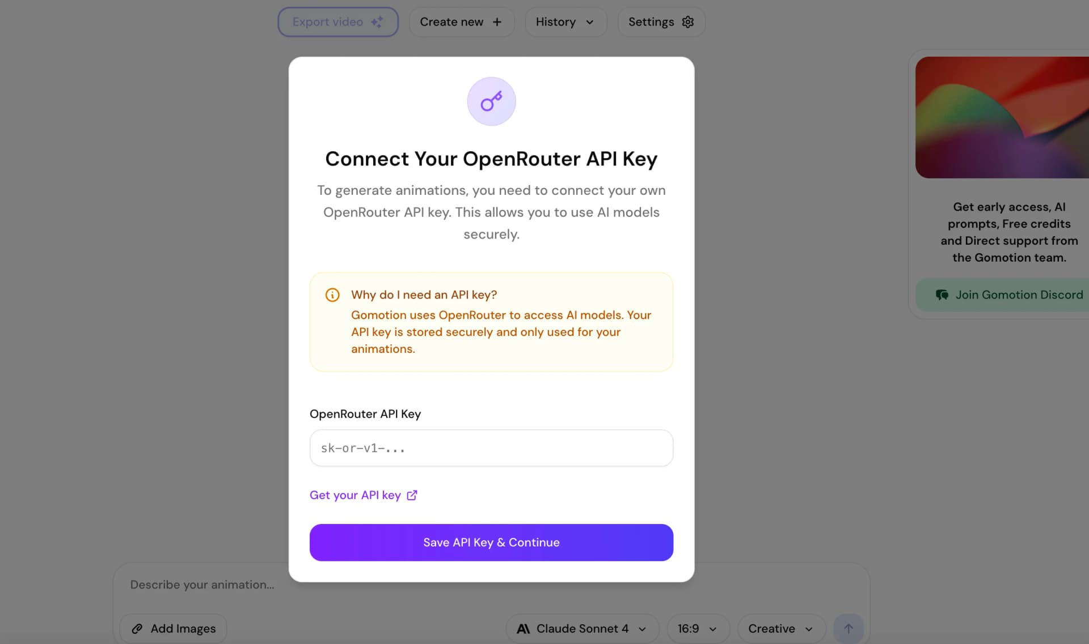
Task: Click the key icon above the modal title
Action: [x=491, y=101]
